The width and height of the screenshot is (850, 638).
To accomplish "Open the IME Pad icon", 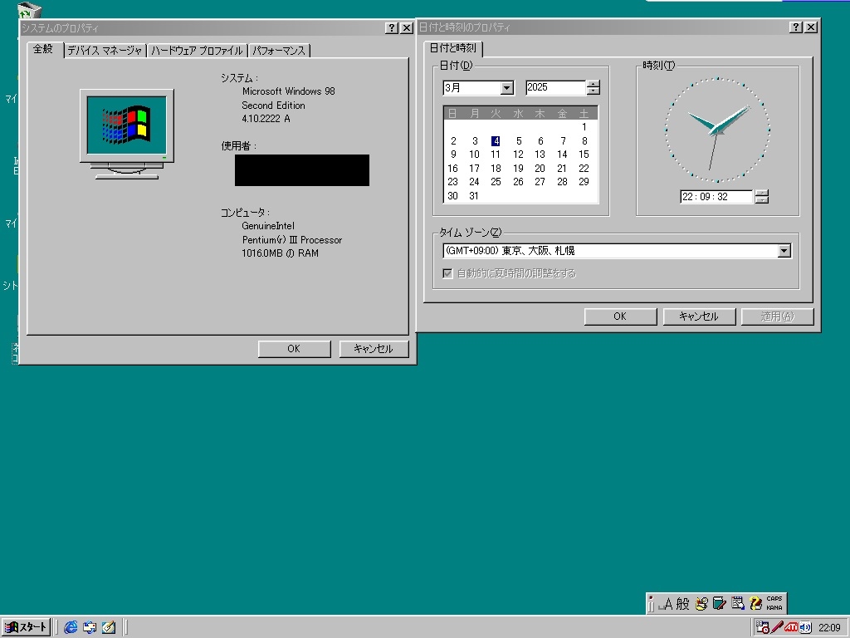I will pyautogui.click(x=701, y=603).
